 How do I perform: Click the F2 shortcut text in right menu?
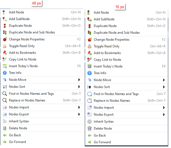tap(164, 40)
